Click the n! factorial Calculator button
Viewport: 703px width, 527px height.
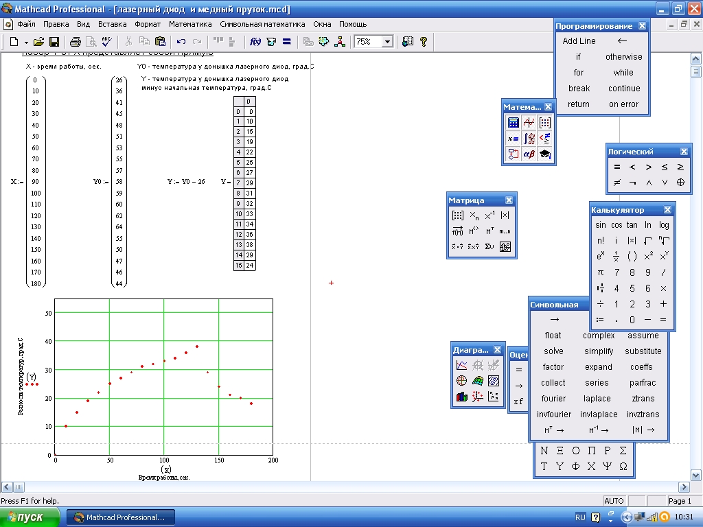[x=600, y=241]
